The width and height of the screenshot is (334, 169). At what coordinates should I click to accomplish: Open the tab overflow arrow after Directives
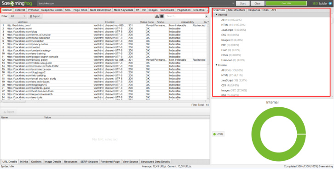207,10
